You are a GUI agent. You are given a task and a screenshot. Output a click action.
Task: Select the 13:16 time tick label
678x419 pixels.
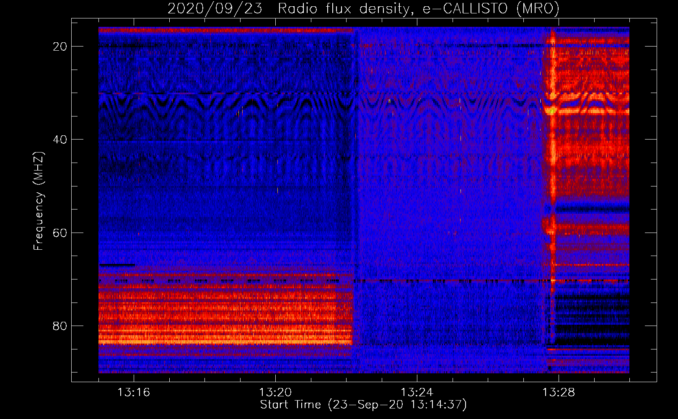coord(134,393)
